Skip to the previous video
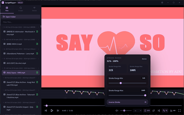184x115 pixels. (46, 110)
